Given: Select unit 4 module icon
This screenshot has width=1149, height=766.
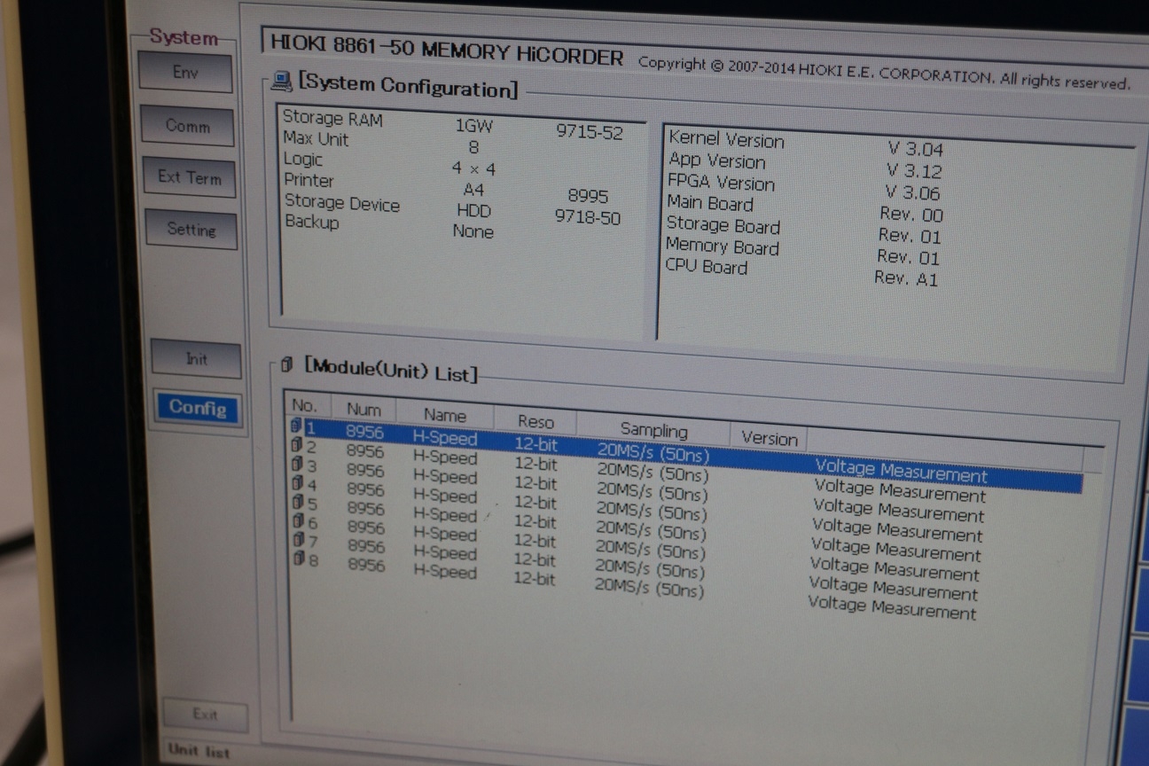Looking at the screenshot, I should point(298,484).
